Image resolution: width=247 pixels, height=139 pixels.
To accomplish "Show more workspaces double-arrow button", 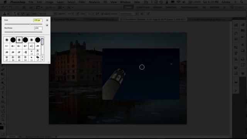I will (225, 7).
